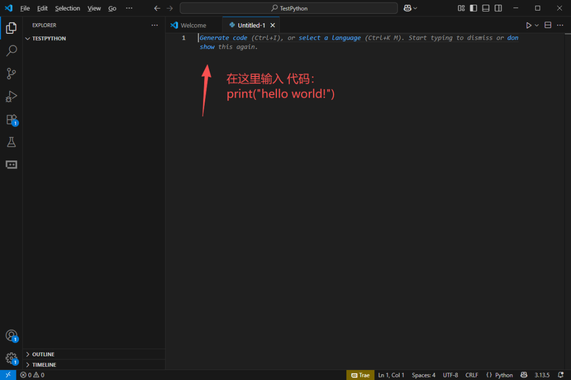Show more menus via title bar ellipsis
The image size is (571, 380).
point(130,8)
